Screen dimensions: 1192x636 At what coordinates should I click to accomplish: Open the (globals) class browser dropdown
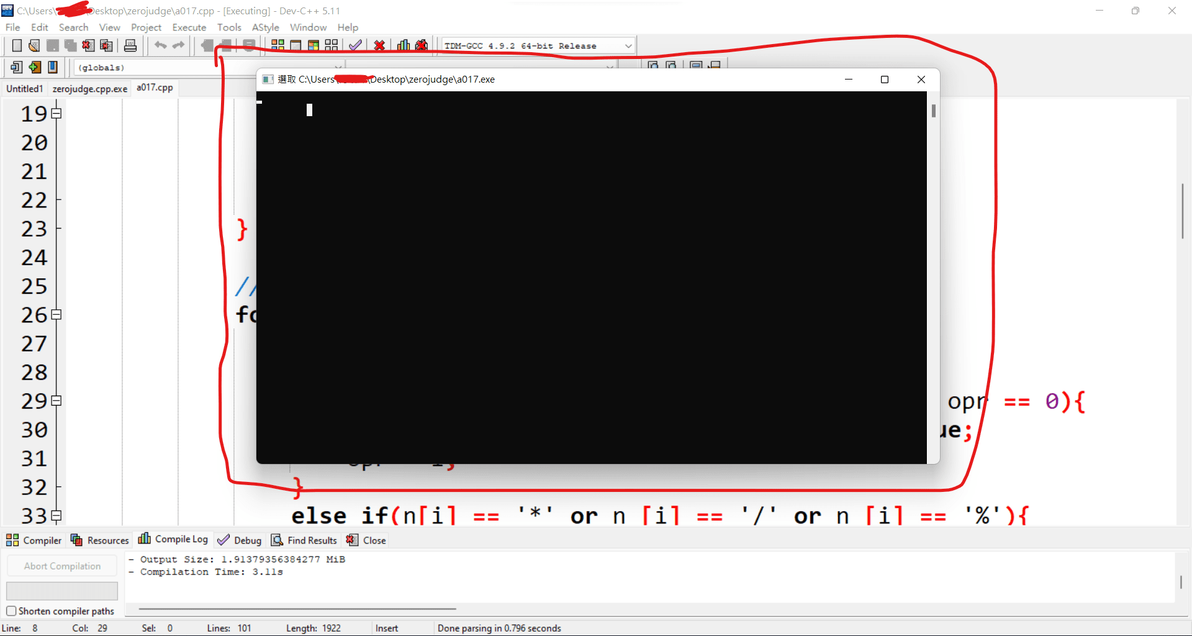tap(338, 67)
